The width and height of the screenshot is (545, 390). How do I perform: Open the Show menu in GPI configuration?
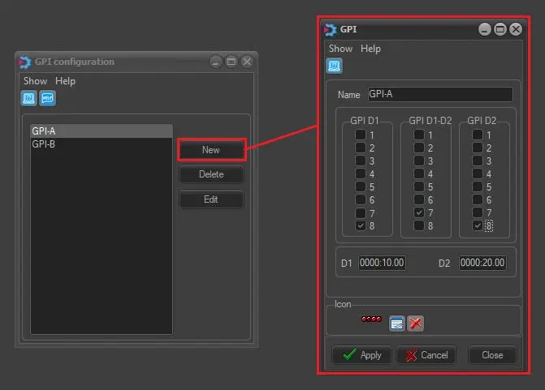[35, 81]
